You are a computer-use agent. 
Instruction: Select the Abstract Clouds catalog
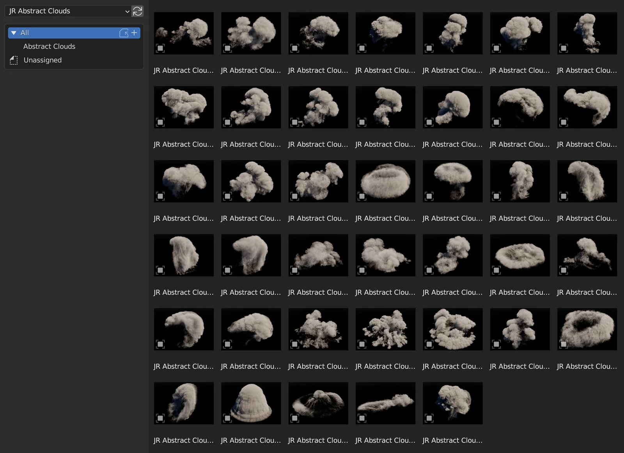coord(49,46)
